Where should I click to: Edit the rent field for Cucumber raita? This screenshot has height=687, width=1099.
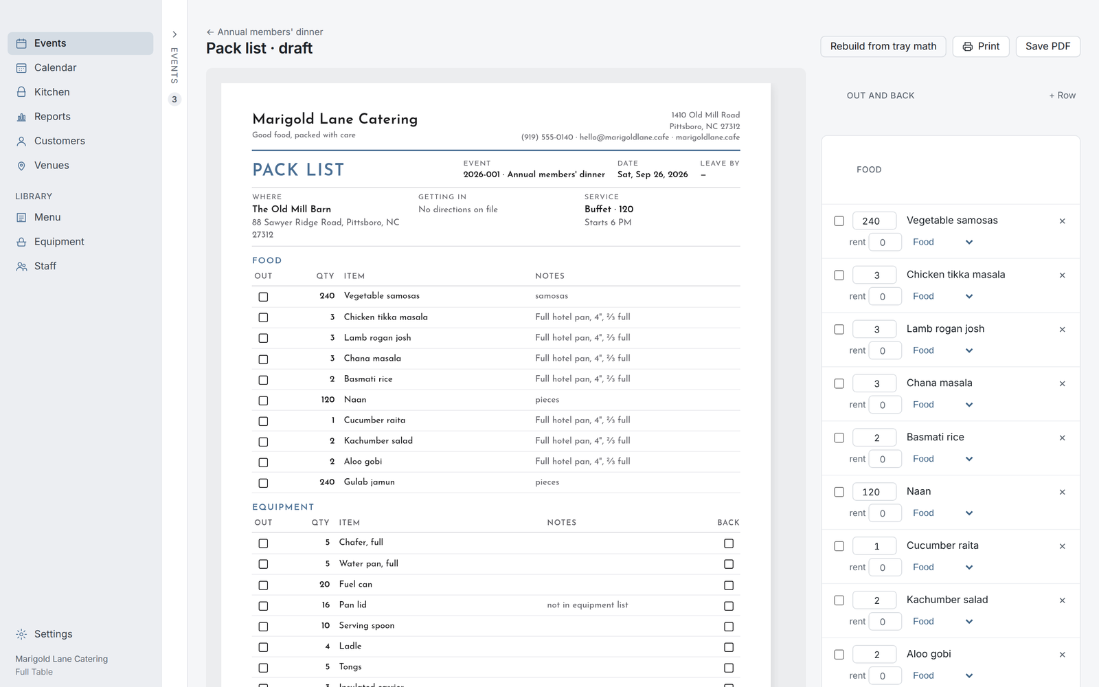click(885, 567)
